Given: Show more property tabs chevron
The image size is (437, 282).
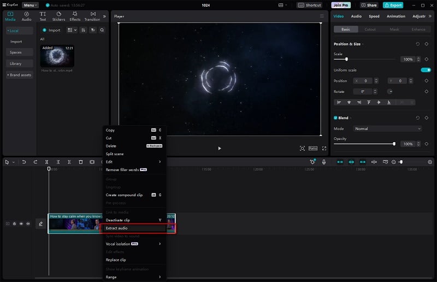Looking at the screenshot, I should [430, 16].
